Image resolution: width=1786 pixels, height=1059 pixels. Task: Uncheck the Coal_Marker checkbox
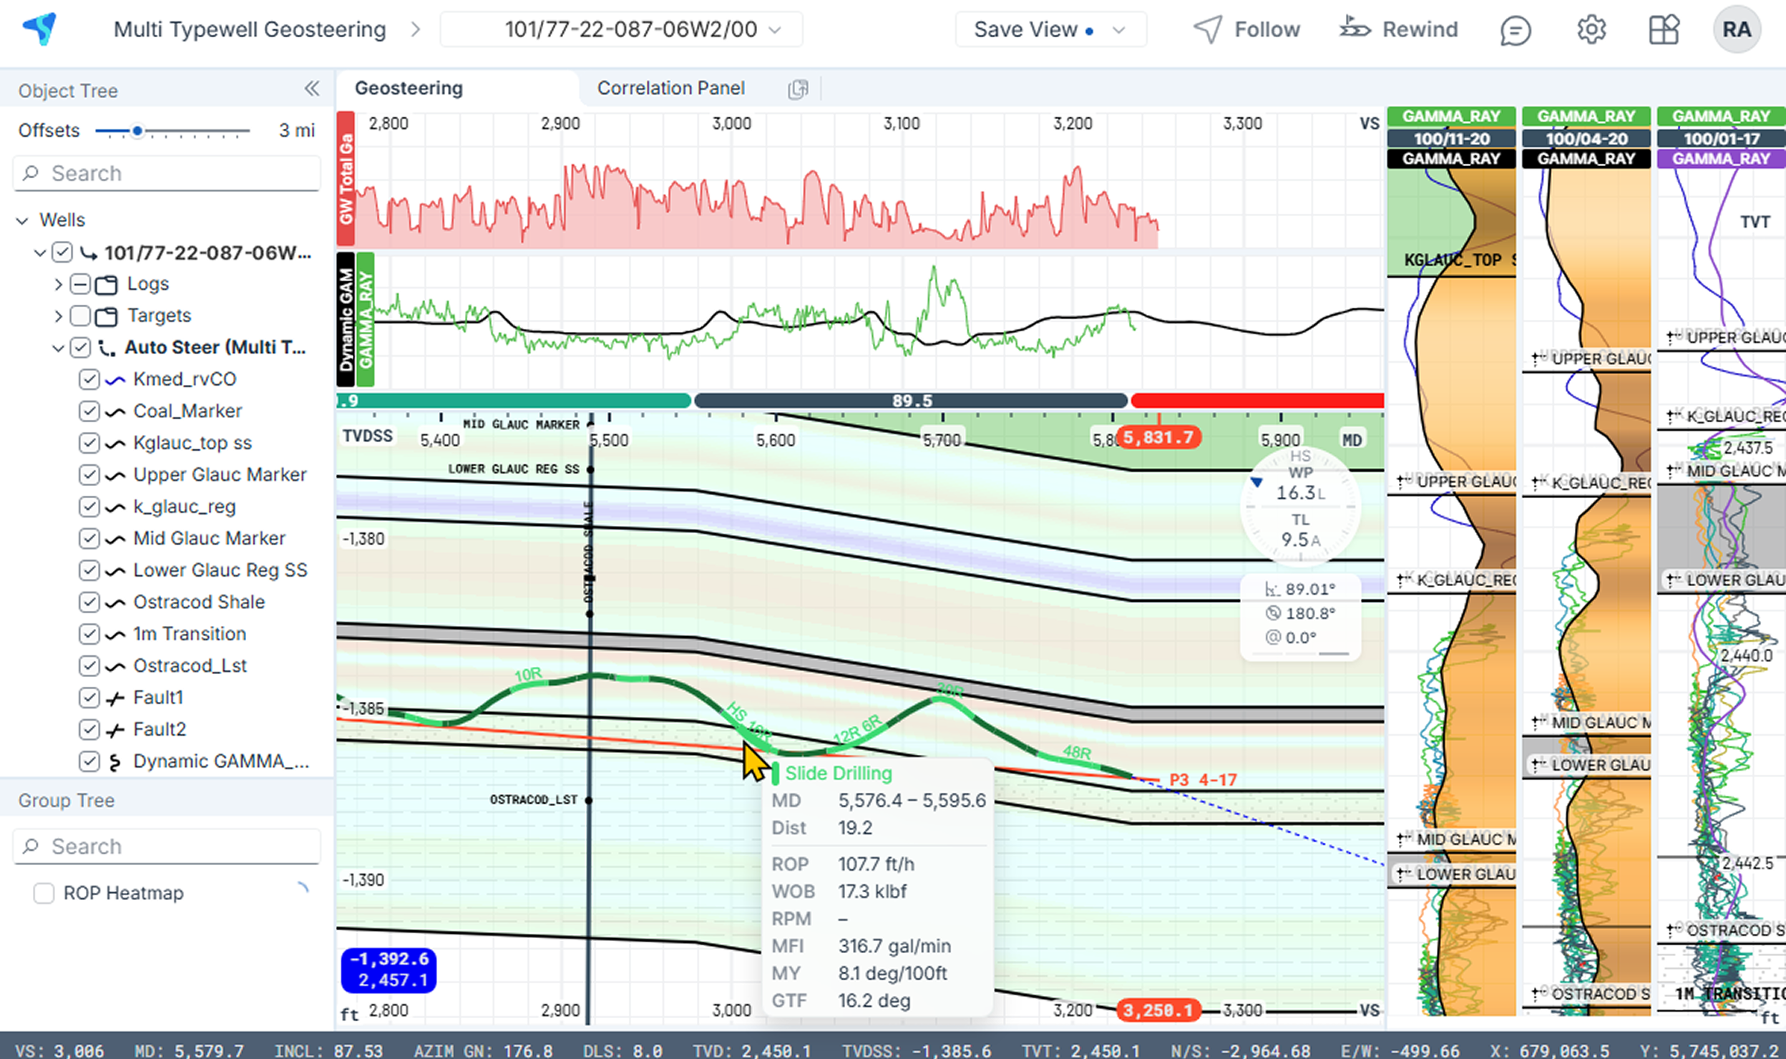pyautogui.click(x=89, y=411)
